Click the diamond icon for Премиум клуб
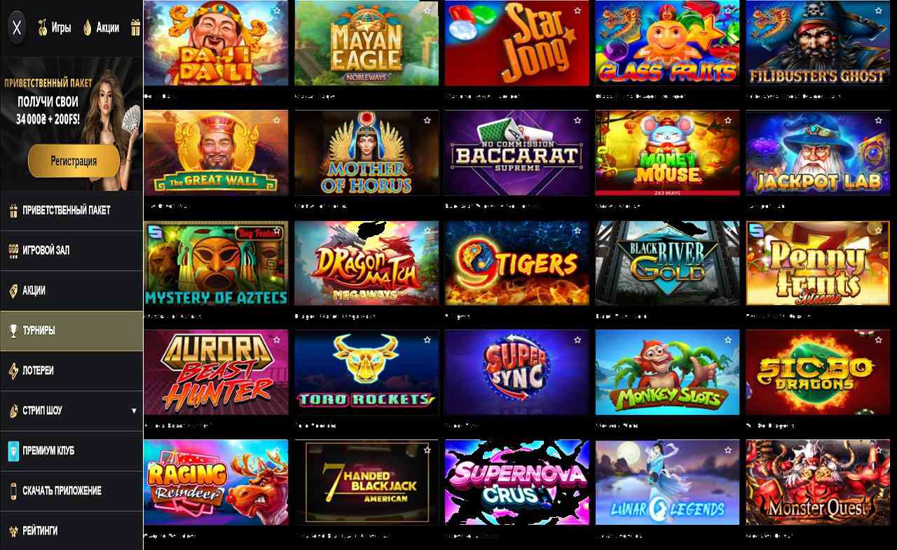This screenshot has width=897, height=550. coord(13,451)
